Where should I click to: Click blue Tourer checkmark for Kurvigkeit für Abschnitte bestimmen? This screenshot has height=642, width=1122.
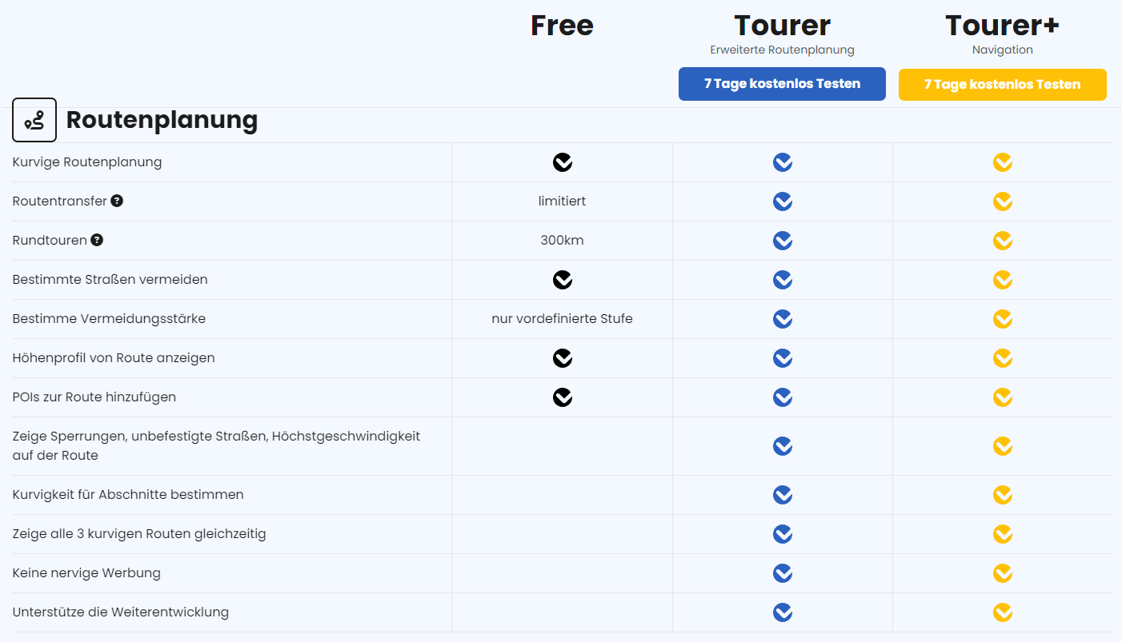pyautogui.click(x=783, y=495)
